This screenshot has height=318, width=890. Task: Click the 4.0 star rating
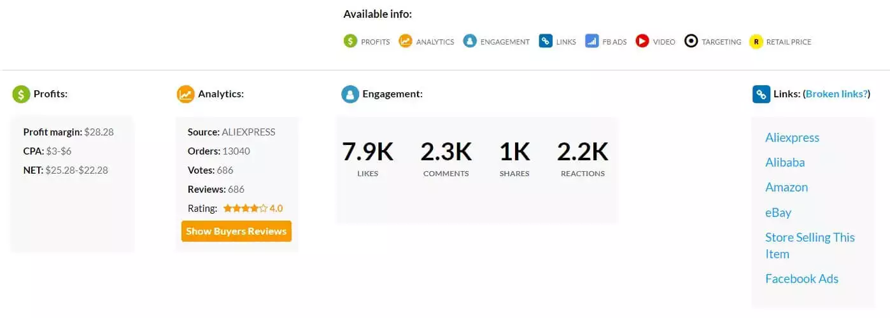(252, 208)
